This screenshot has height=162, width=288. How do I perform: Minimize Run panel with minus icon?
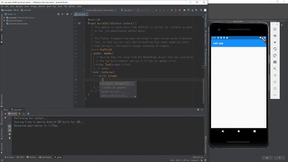pyautogui.click(x=202, y=110)
